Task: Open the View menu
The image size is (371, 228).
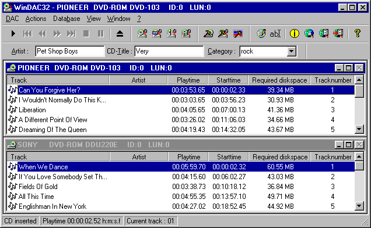Action: pyautogui.click(x=93, y=19)
